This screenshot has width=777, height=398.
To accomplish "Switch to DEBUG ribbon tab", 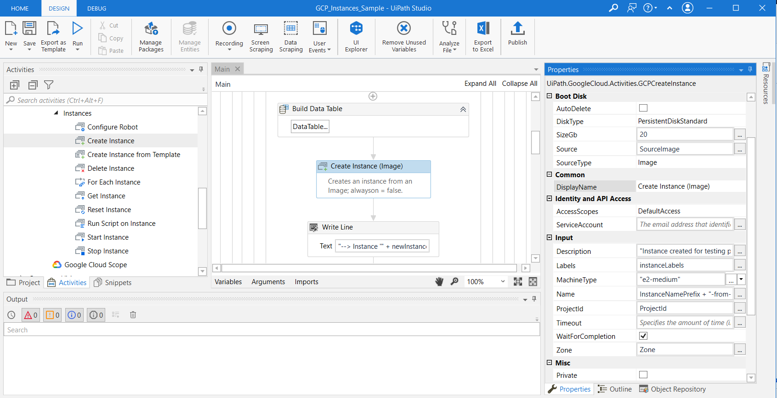I will point(96,8).
